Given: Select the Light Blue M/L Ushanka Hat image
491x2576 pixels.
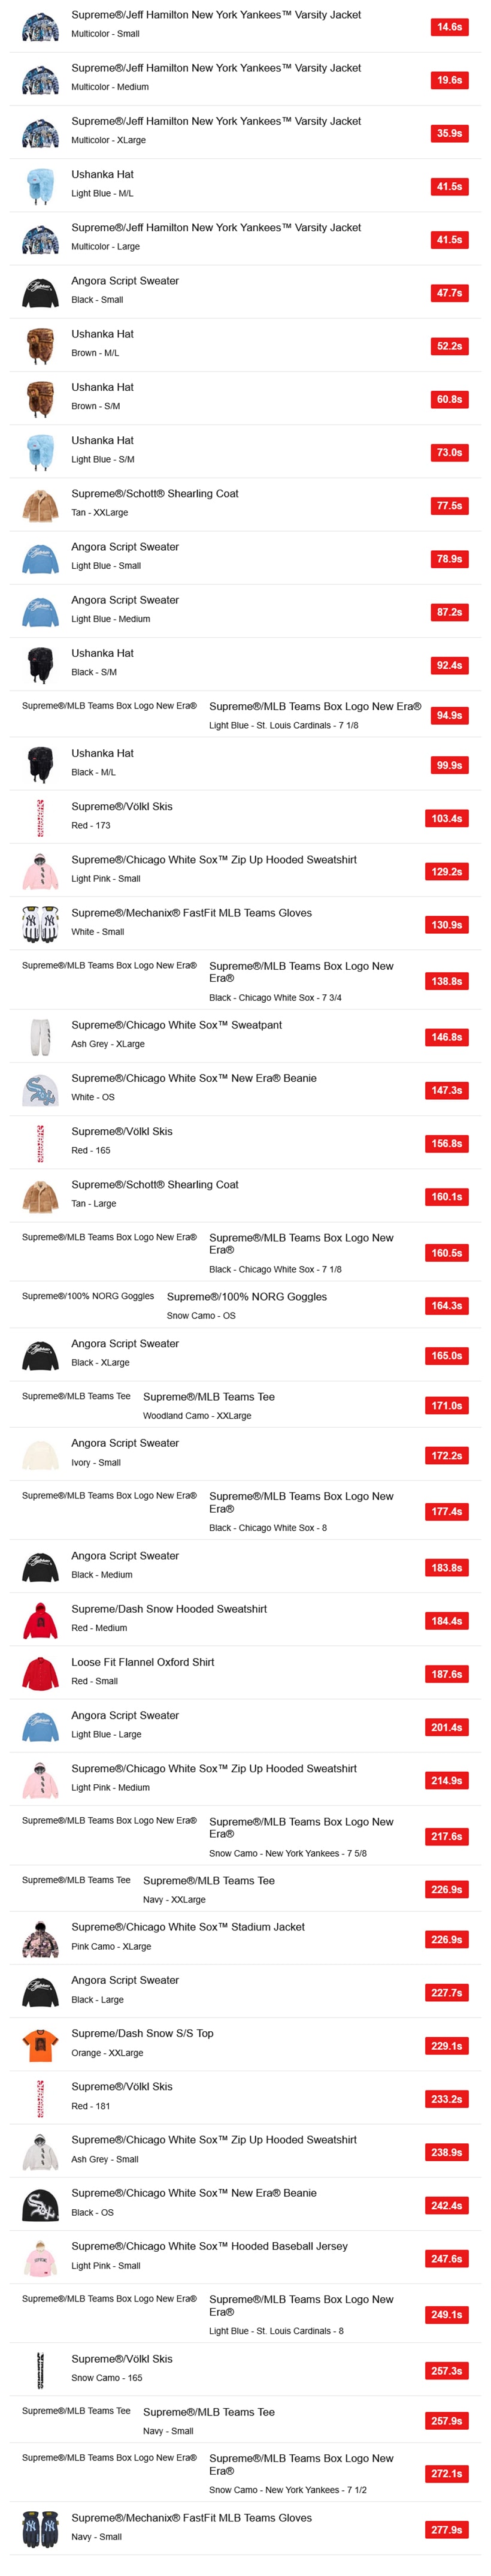Looking at the screenshot, I should [40, 186].
